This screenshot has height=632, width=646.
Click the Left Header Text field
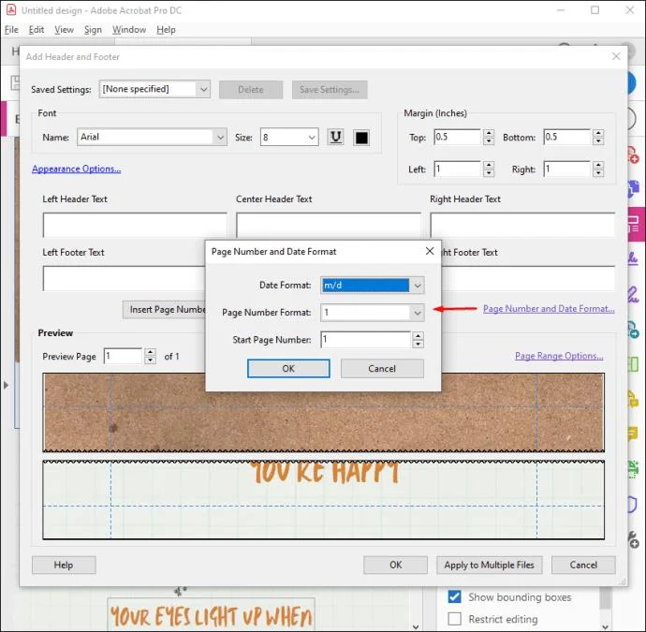(x=135, y=225)
